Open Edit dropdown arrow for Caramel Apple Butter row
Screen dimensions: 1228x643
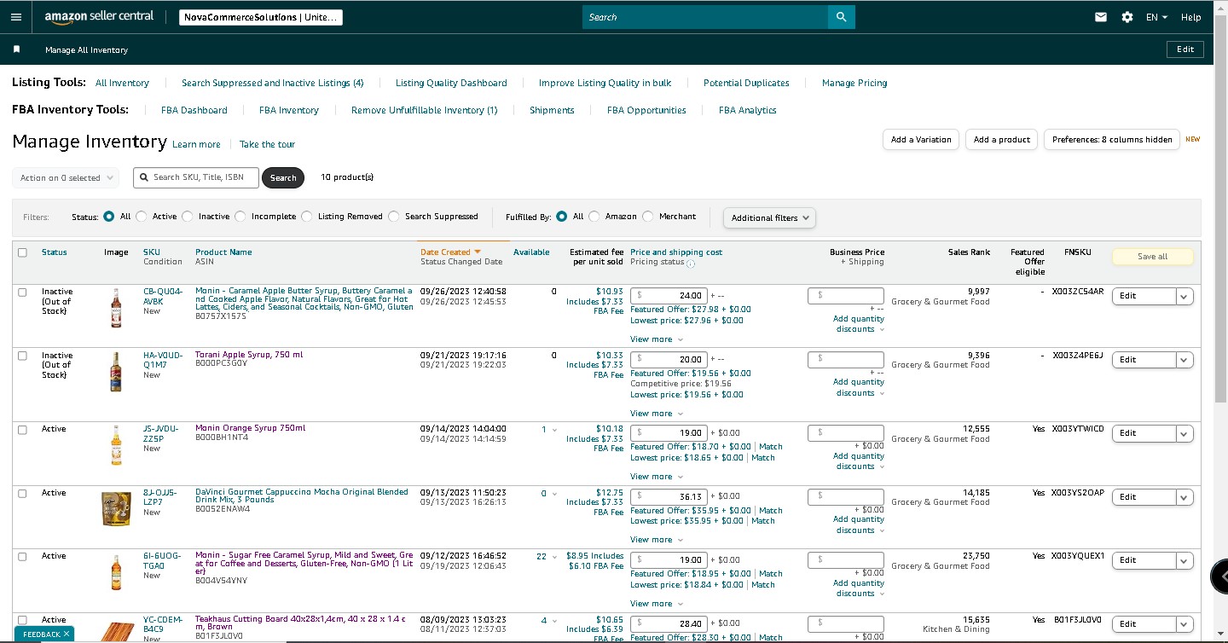[1185, 296]
